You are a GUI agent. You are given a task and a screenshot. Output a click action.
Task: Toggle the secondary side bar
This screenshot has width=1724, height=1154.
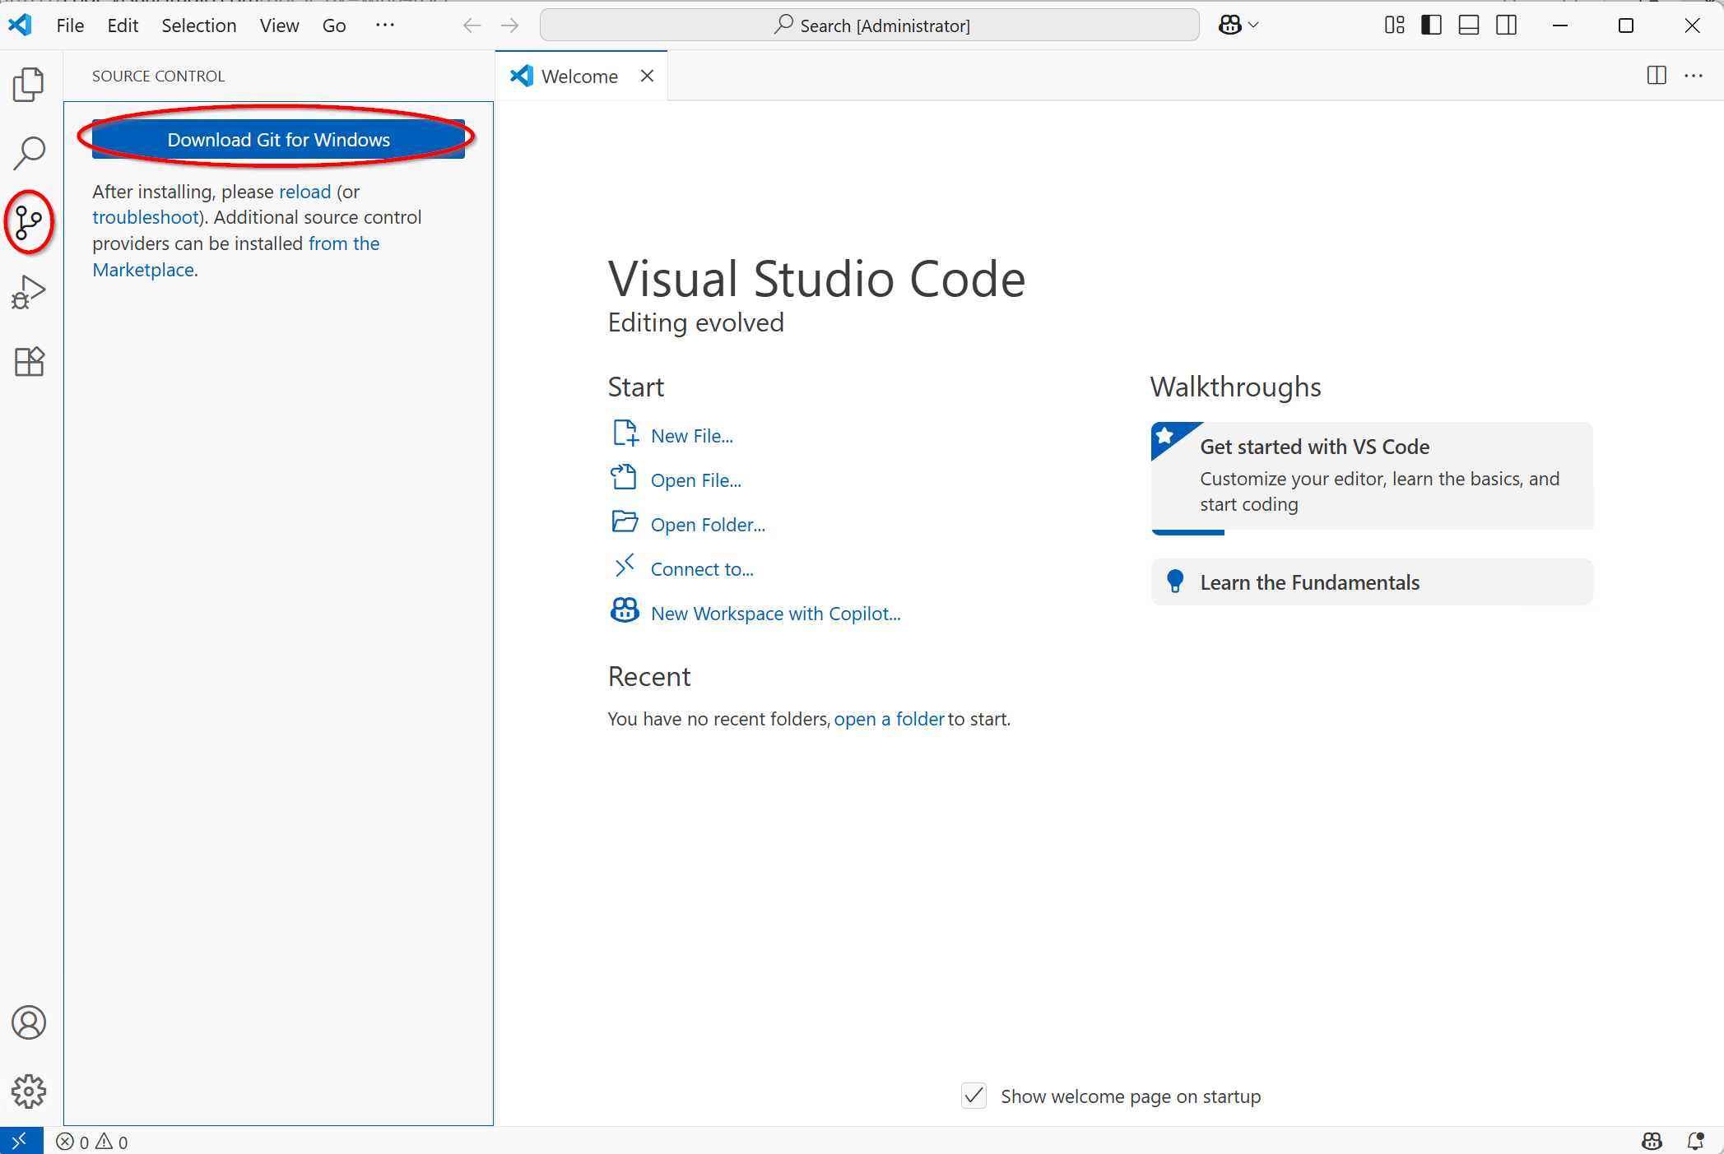[1507, 25]
